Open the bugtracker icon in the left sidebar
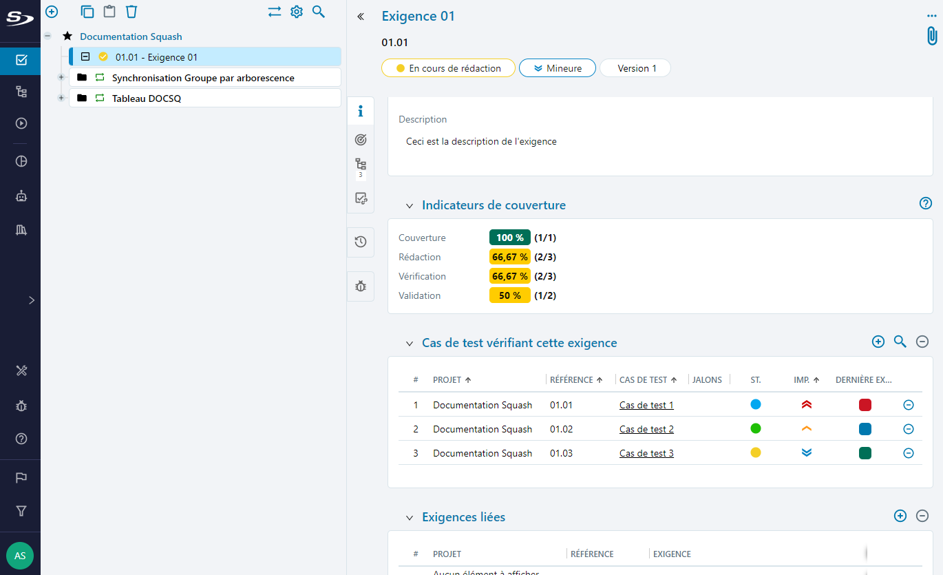The width and height of the screenshot is (943, 575). (x=21, y=406)
